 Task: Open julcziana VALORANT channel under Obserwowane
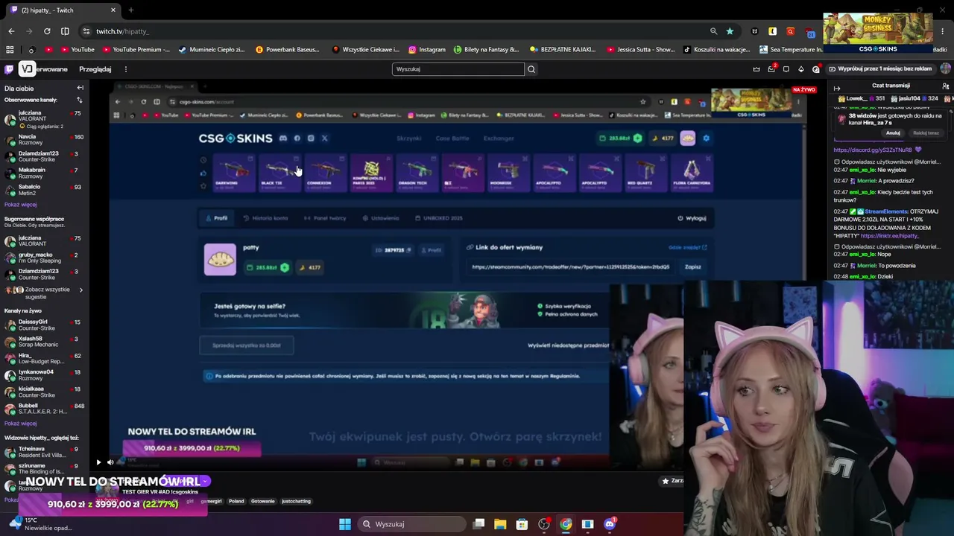(x=43, y=119)
